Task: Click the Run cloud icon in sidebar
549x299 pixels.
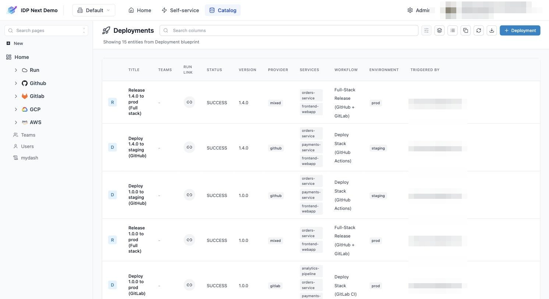Action: coord(25,70)
